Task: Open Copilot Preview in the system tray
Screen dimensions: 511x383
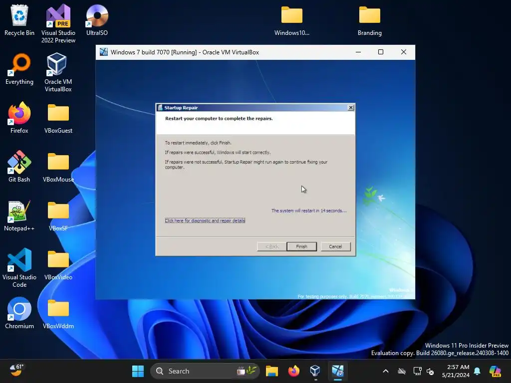Action: coord(495,371)
